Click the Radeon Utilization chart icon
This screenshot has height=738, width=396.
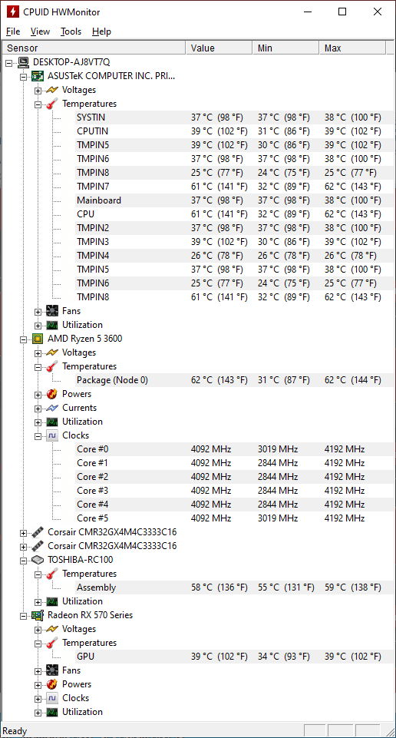tap(52, 712)
